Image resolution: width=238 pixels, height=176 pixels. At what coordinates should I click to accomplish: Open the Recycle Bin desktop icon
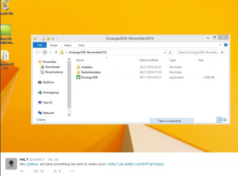[6, 7]
